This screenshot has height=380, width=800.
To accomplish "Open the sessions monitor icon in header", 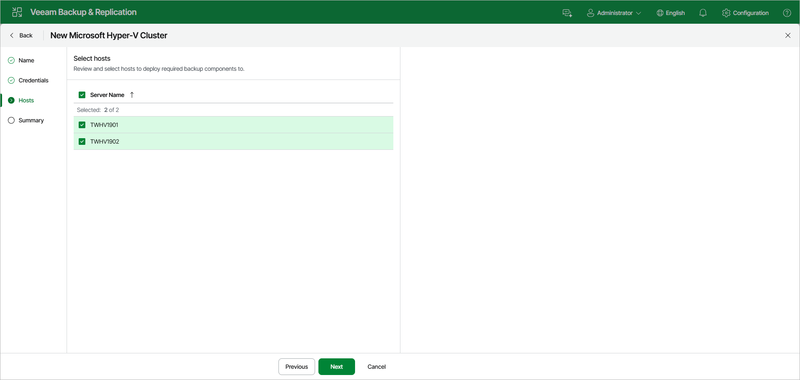I will 567,13.
